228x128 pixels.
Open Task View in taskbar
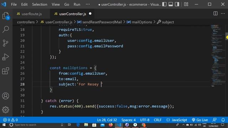click(x=69, y=125)
